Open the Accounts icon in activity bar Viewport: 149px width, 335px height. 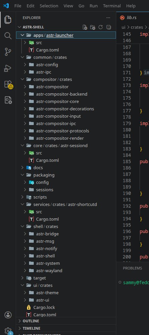[x=8, y=315]
